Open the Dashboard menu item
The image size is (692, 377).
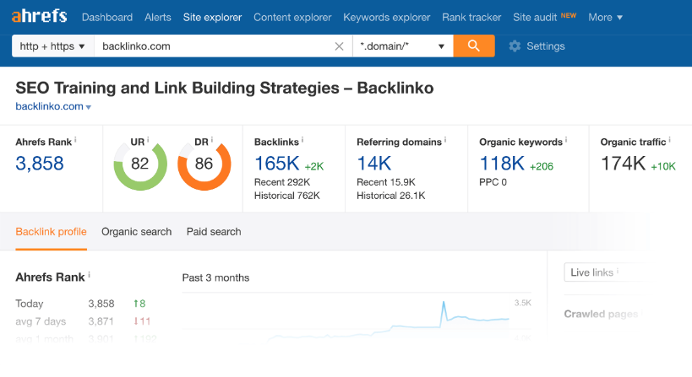pyautogui.click(x=107, y=17)
